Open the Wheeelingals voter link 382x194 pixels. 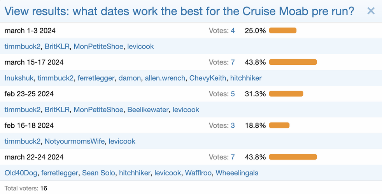click(x=237, y=173)
